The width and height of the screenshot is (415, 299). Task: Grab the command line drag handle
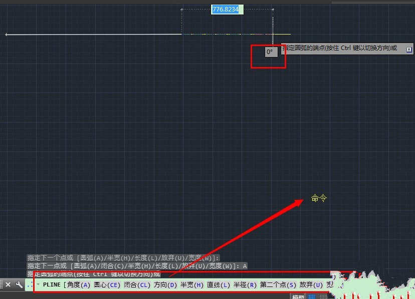pyautogui.click(x=2, y=284)
